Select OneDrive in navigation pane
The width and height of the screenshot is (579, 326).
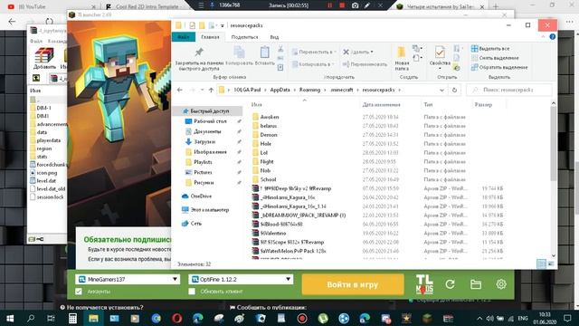(x=201, y=197)
